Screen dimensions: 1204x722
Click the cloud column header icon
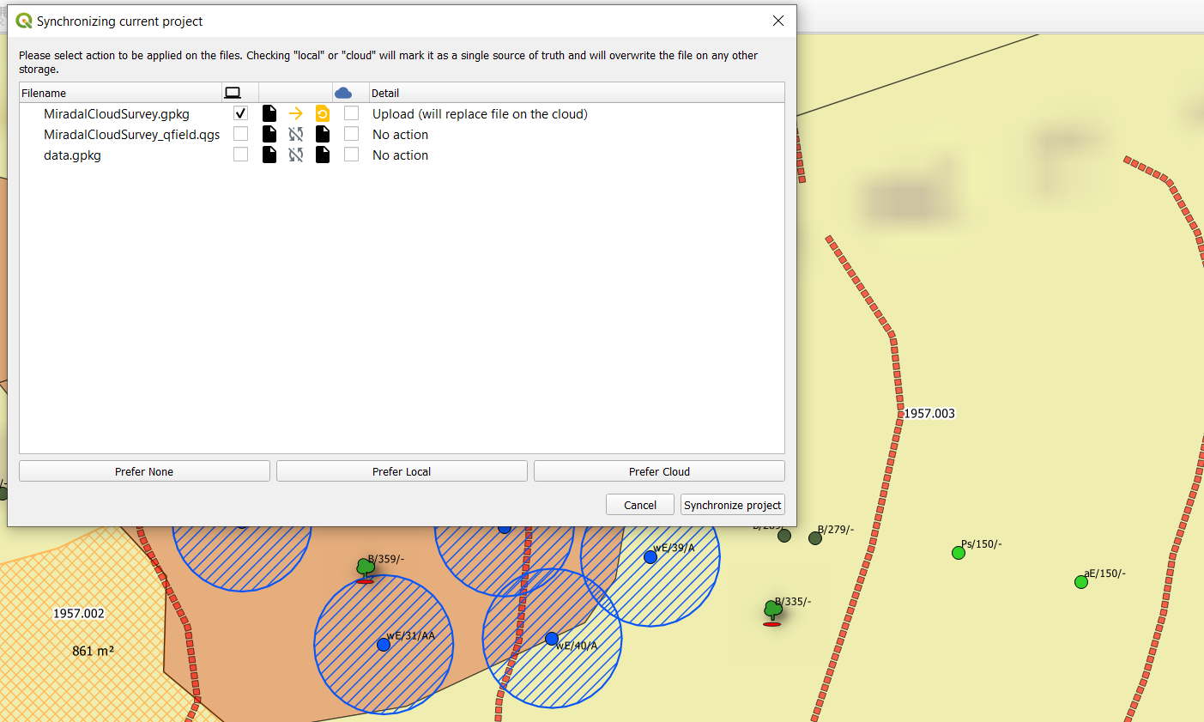point(343,93)
